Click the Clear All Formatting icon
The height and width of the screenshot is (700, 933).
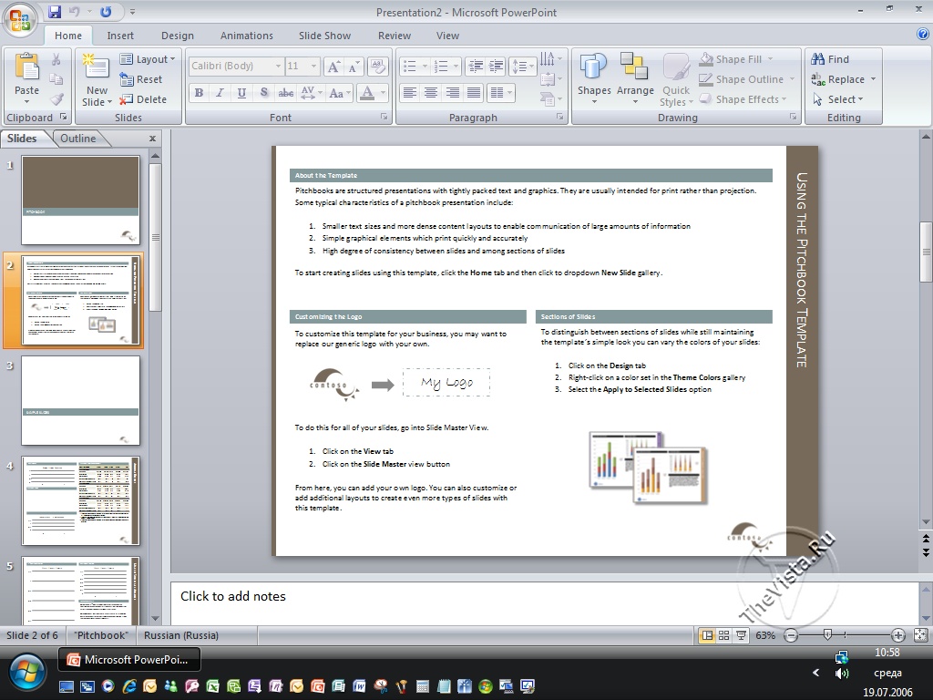[378, 67]
